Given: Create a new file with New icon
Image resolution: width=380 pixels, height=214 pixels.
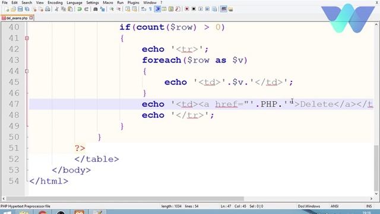Looking at the screenshot, I should click(x=7, y=10).
